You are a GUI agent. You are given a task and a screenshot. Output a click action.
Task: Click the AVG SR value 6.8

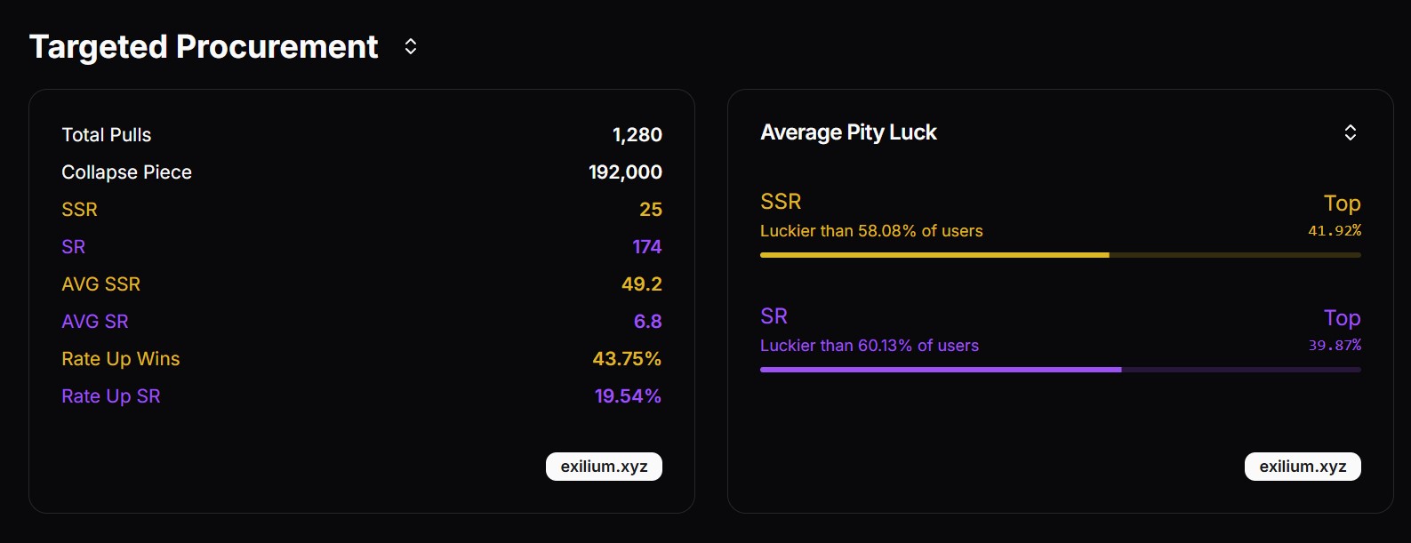(x=647, y=322)
